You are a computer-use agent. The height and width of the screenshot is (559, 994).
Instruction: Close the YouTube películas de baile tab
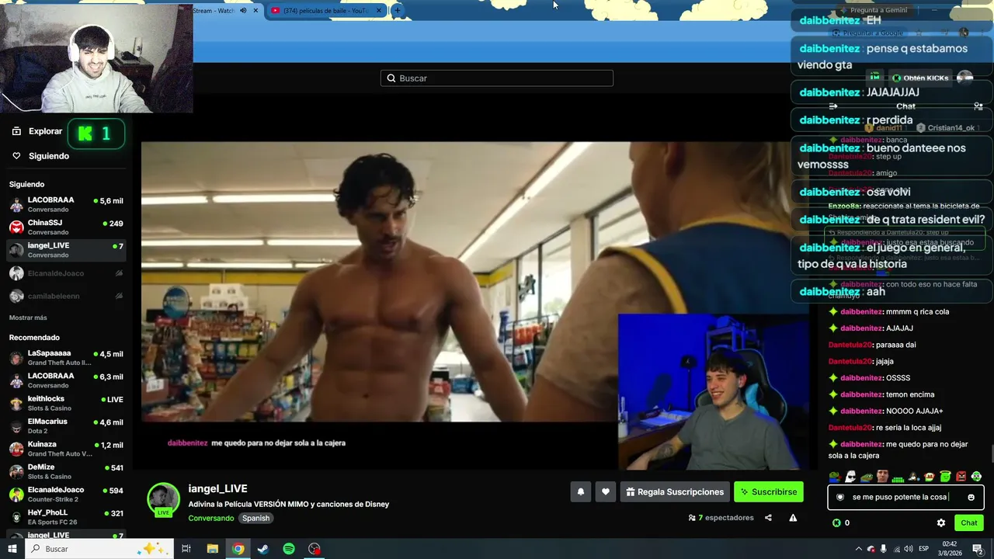pyautogui.click(x=379, y=11)
